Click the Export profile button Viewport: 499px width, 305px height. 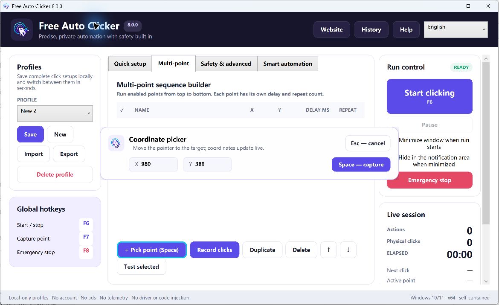69,154
